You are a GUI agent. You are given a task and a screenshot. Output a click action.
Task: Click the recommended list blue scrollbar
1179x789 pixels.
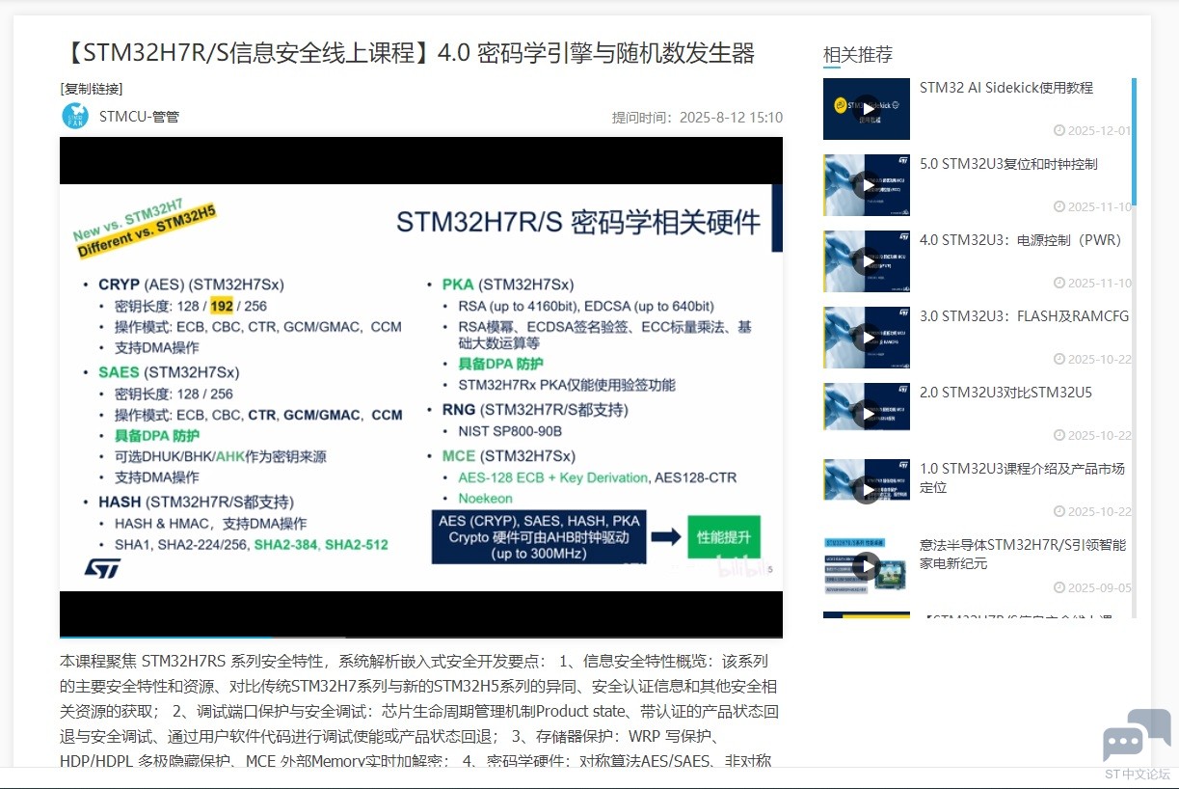click(1135, 142)
